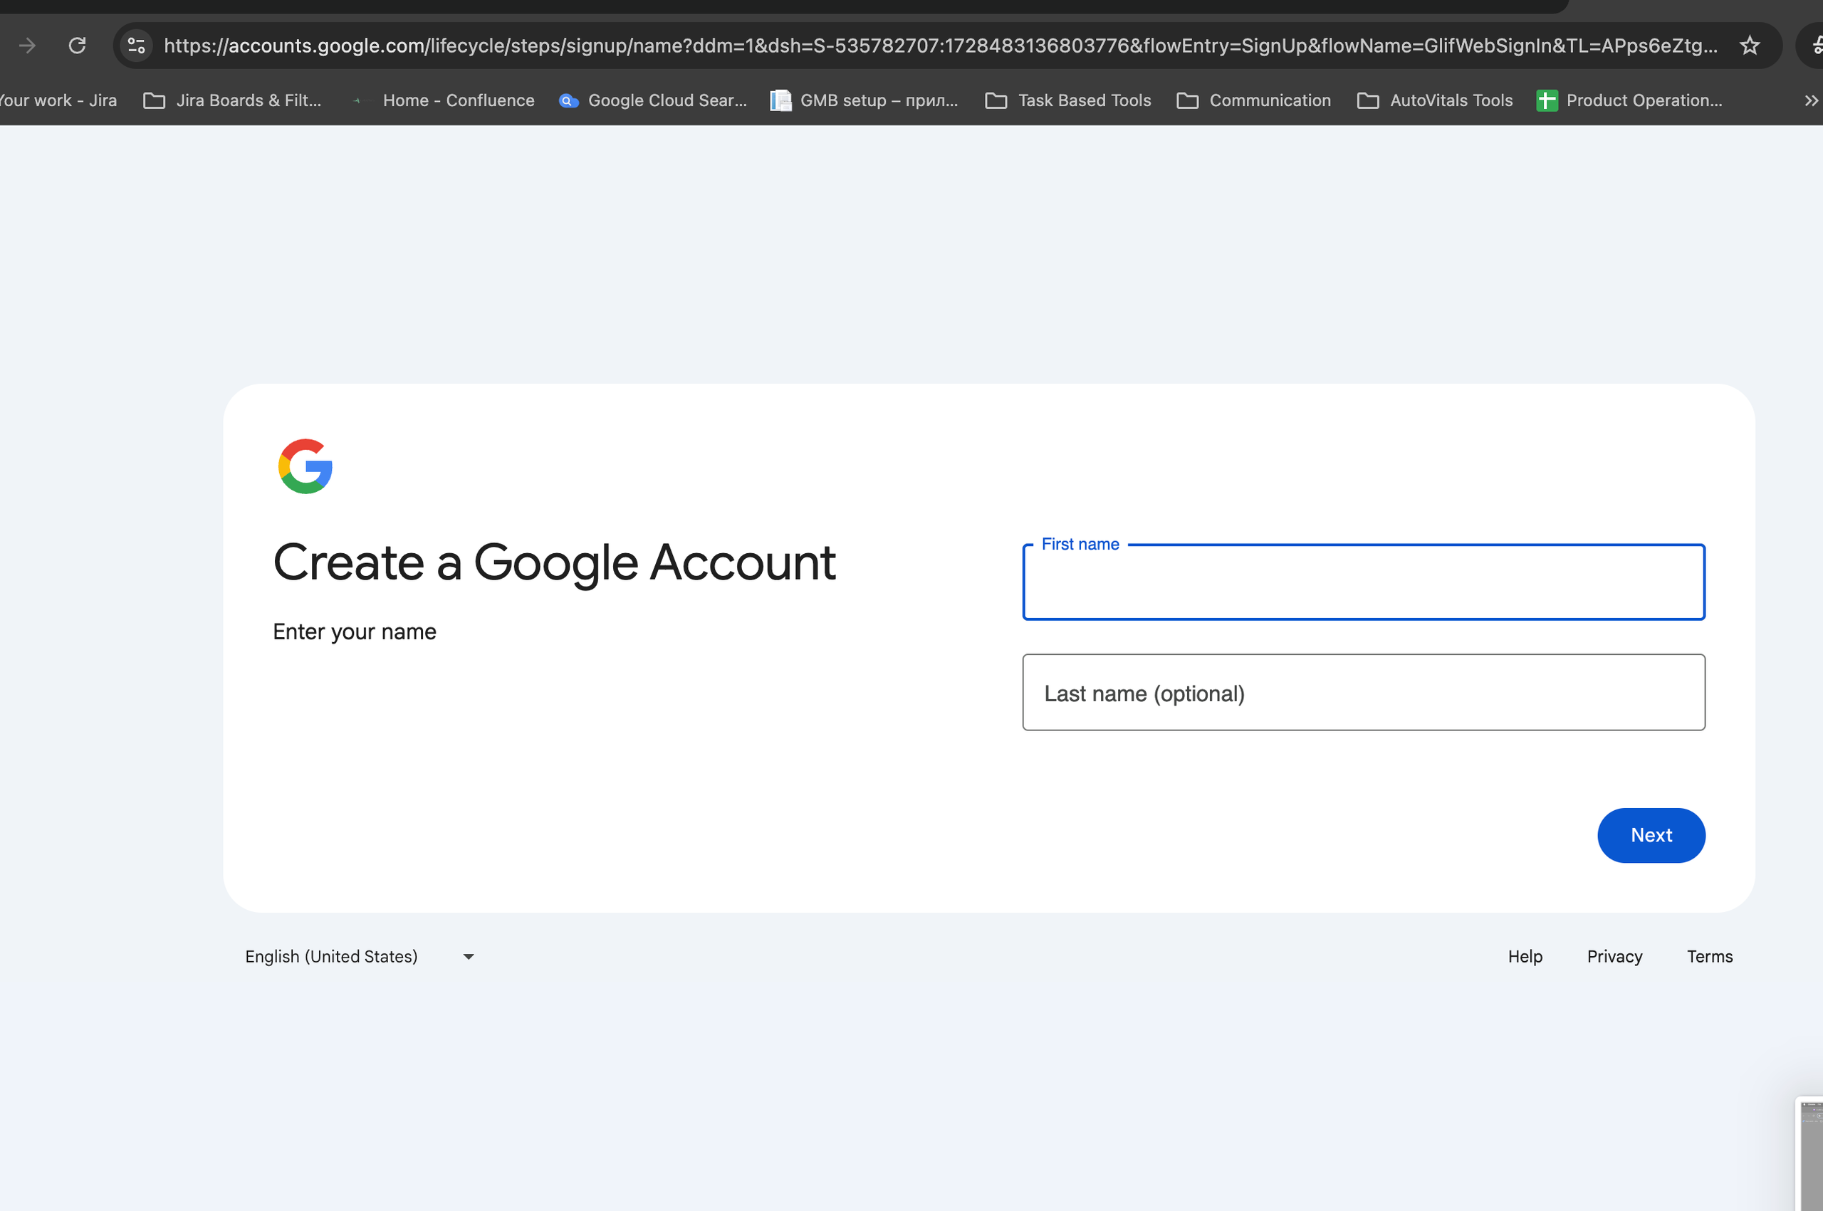Open the Your work - Jira bookmark
1823x1211 pixels.
58,100
